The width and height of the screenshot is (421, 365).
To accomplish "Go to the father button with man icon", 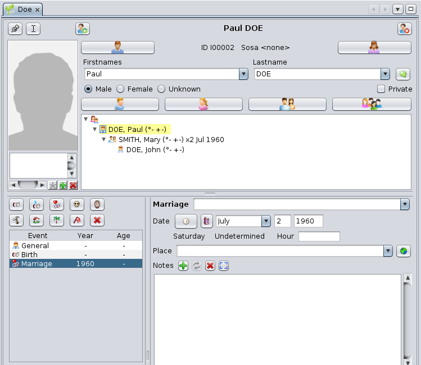I will click(117, 48).
